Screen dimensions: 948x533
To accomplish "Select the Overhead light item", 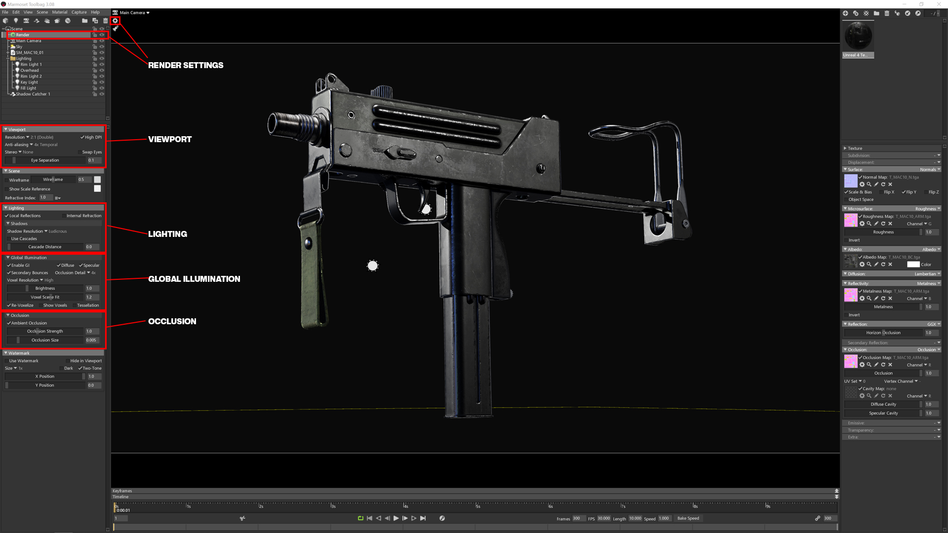I will (29, 71).
